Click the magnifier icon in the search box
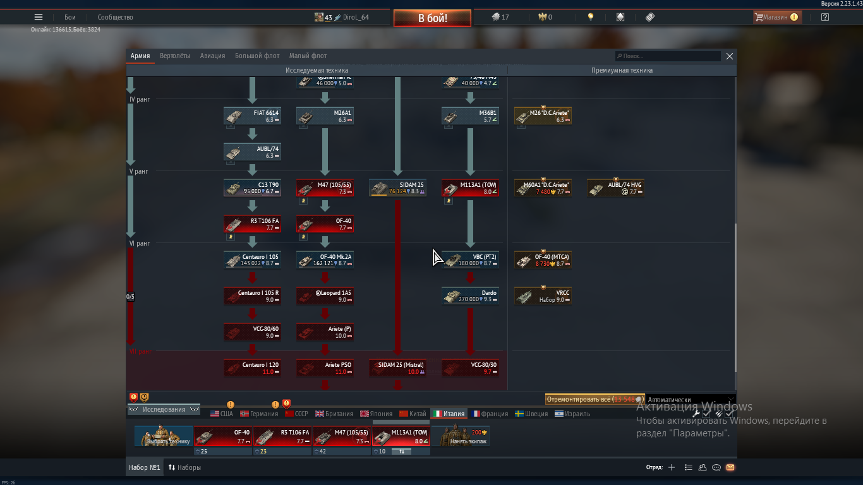 point(620,56)
